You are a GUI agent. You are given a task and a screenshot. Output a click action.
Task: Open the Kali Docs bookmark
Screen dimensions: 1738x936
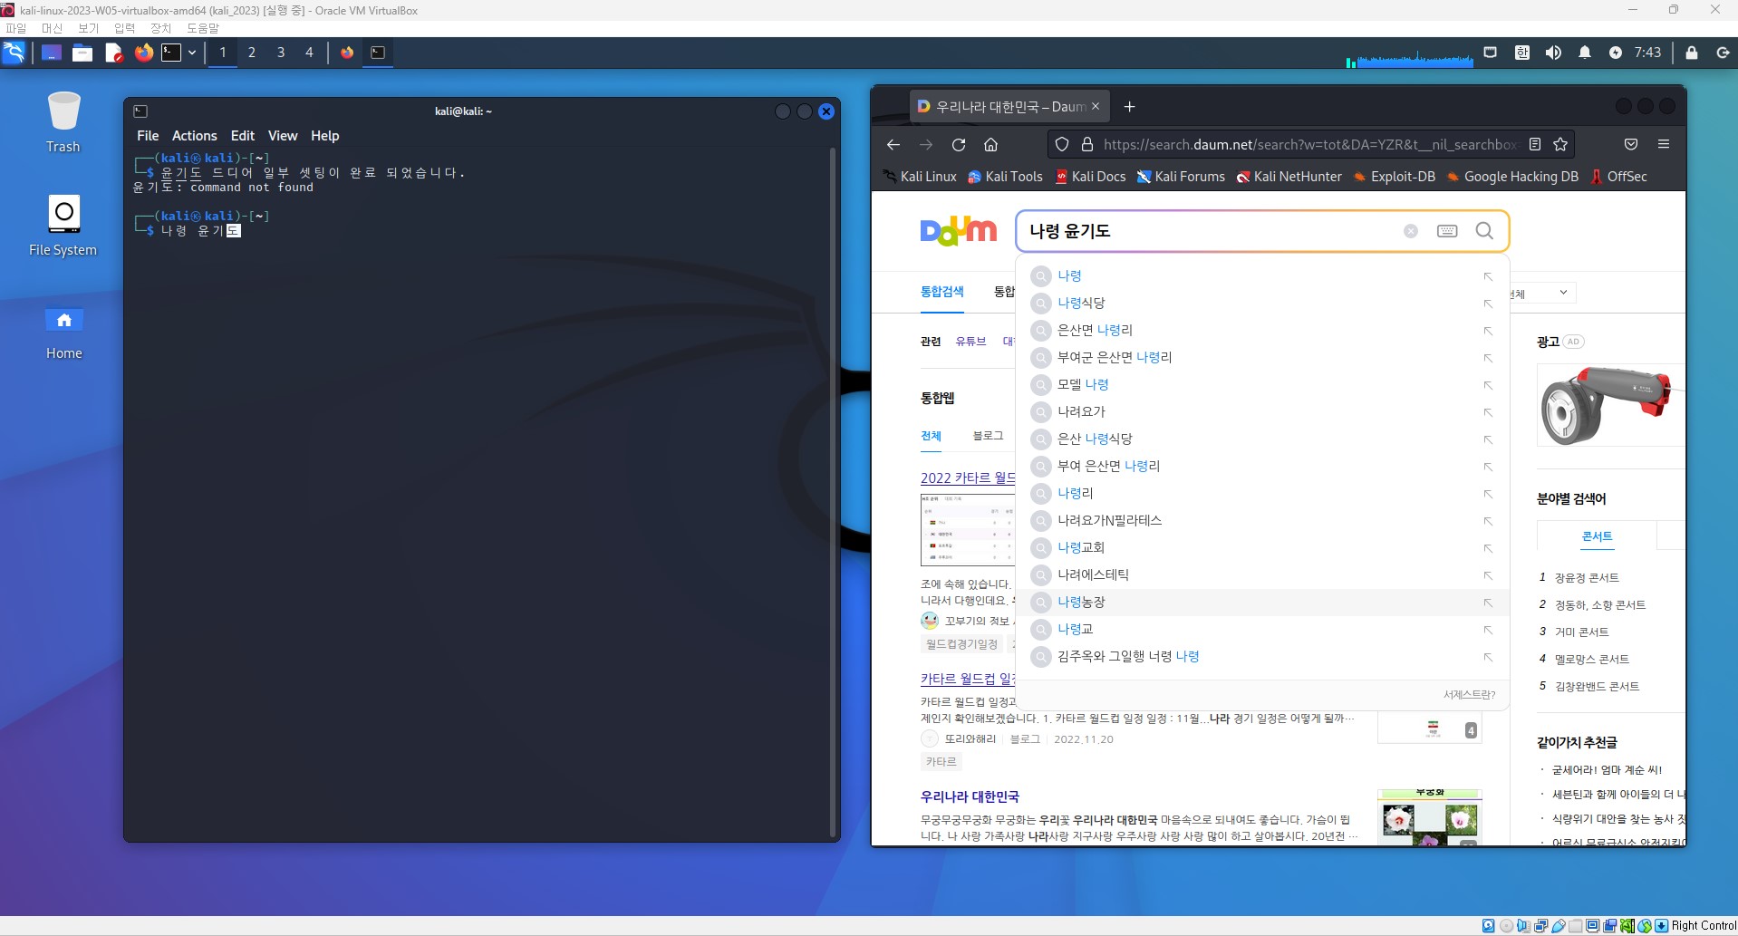[1090, 177]
